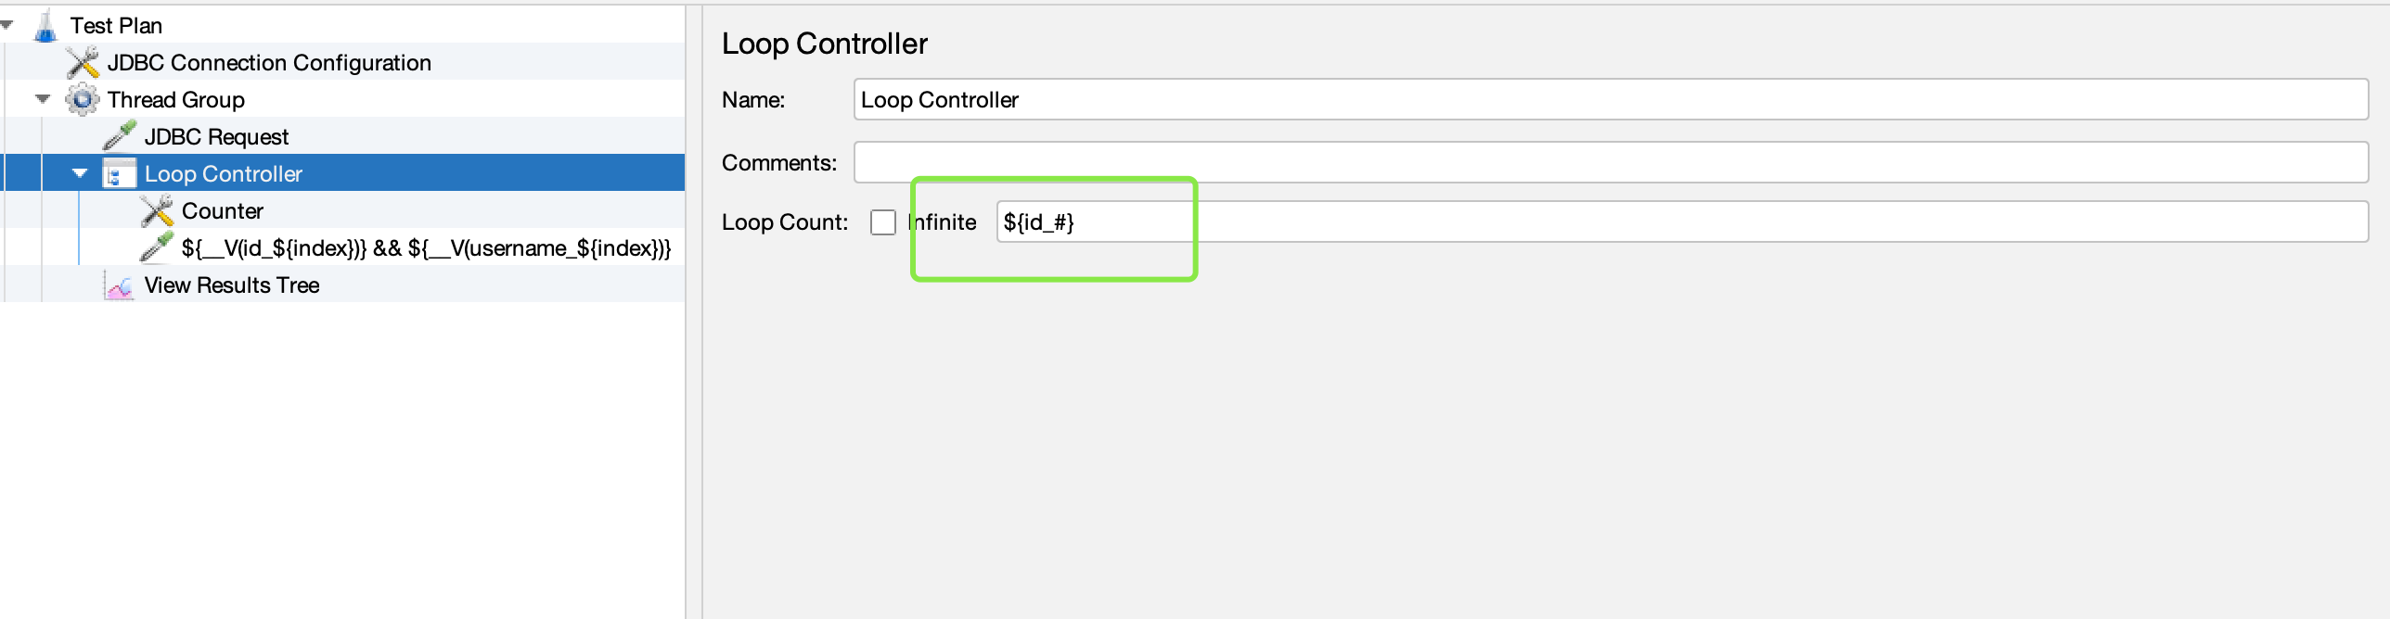Click the View Results Tree chart icon
The width and height of the screenshot is (2390, 619).
[x=119, y=285]
